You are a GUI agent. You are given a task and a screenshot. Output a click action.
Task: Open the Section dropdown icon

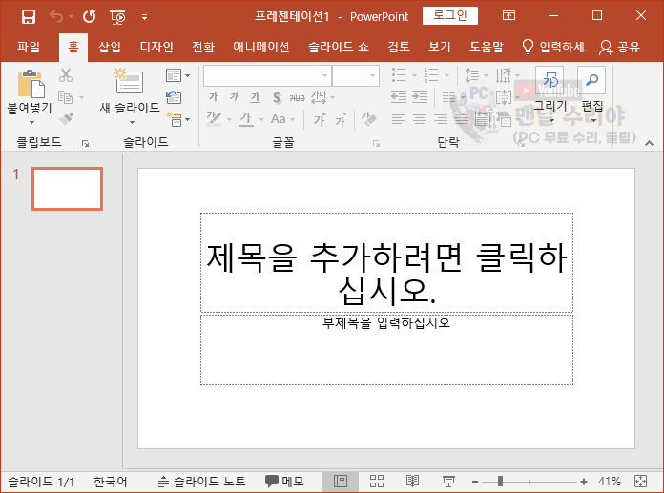pyautogui.click(x=177, y=119)
